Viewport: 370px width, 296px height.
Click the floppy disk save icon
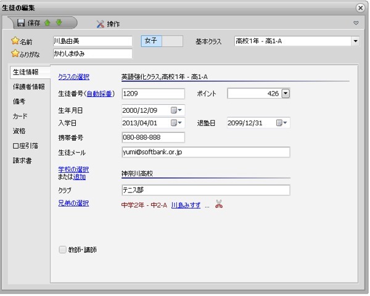(x=21, y=23)
